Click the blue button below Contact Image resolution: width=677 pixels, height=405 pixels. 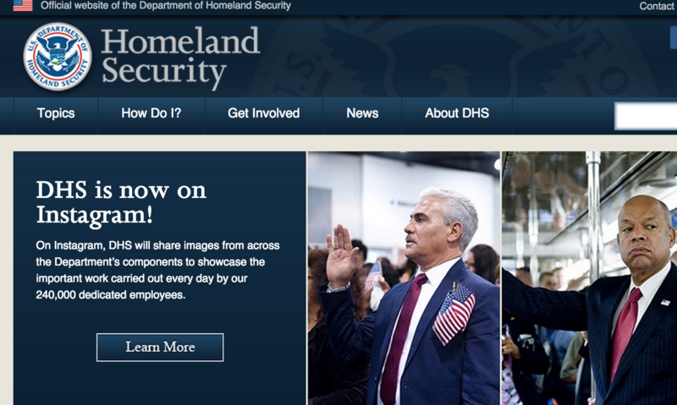[674, 37]
